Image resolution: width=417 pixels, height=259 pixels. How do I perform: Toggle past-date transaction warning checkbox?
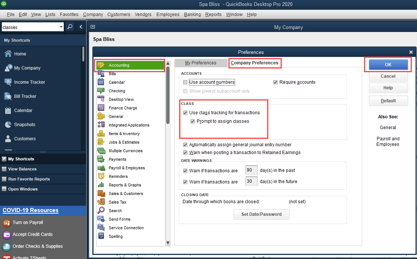(x=185, y=170)
